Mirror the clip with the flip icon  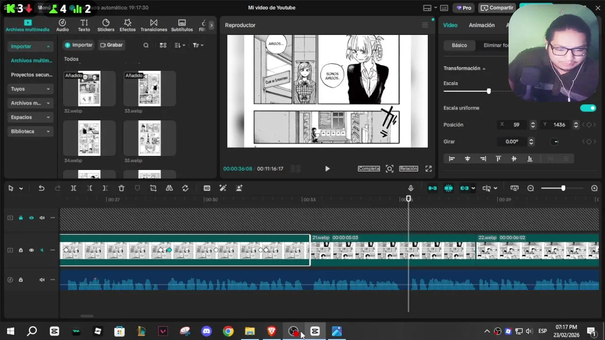(x=169, y=188)
